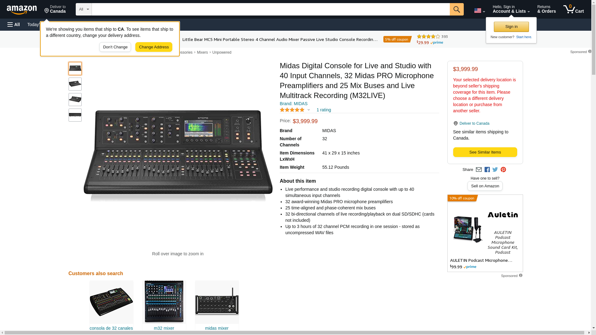Screen dimensions: 596x335
Task: Select the Mixers breadcrumb
Action: click(x=202, y=52)
